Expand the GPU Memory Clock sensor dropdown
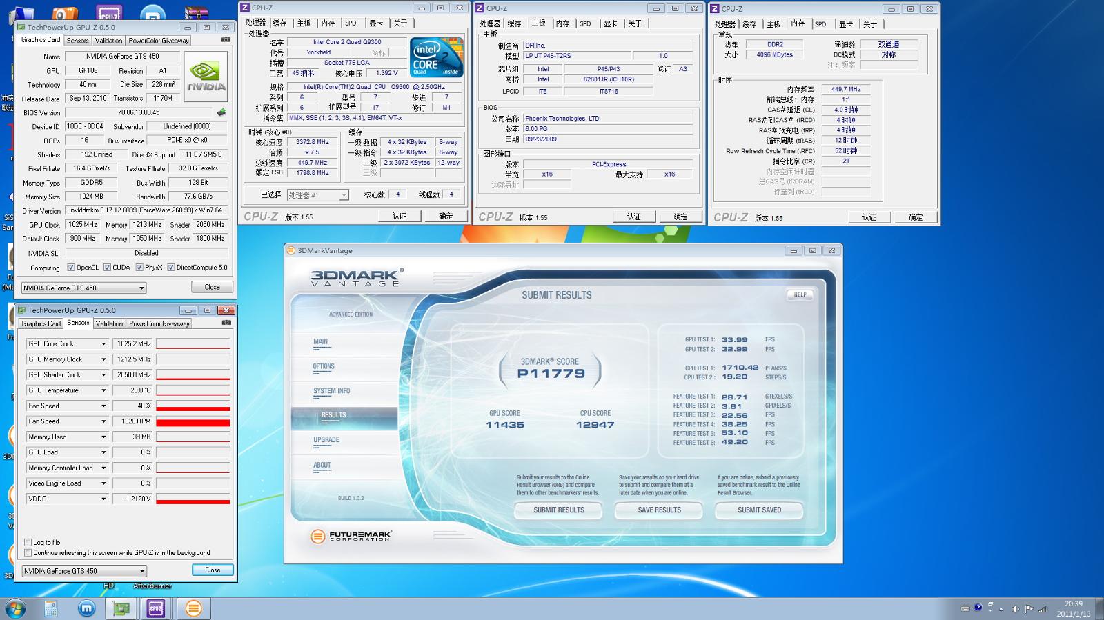The image size is (1104, 620). 103,359
